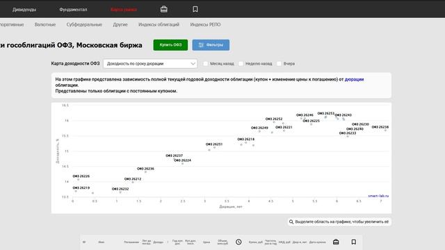Enable the Вчера checkbox

point(279,63)
